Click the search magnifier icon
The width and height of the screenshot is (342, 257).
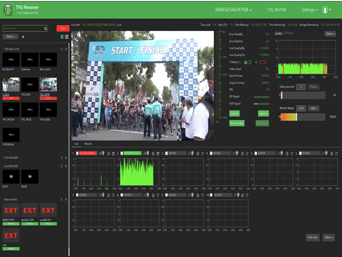46,29
